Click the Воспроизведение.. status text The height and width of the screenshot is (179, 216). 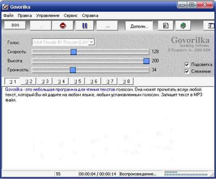pos(138,174)
